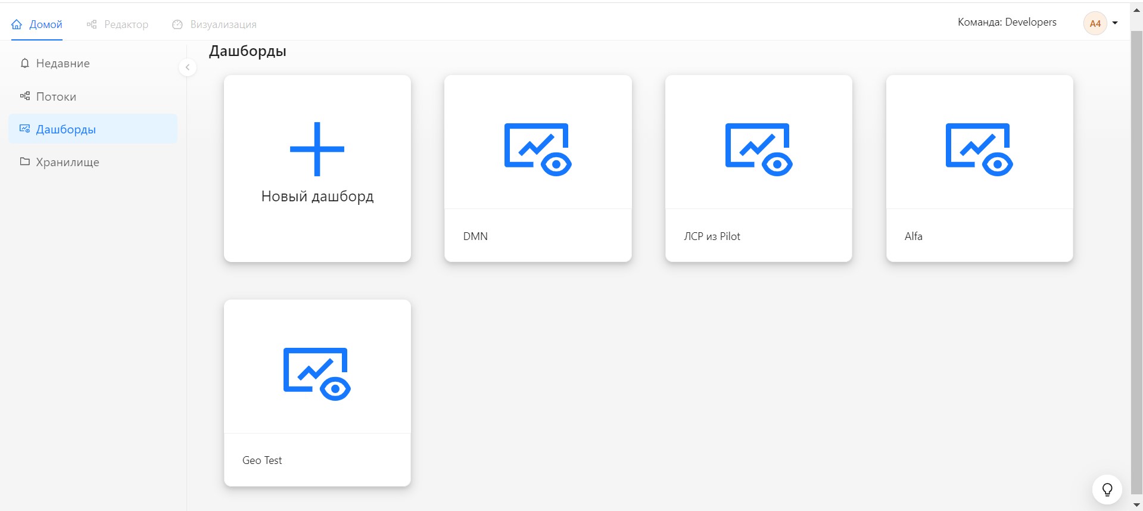Click the lightbulb hint button
This screenshot has width=1143, height=511.
[1107, 490]
